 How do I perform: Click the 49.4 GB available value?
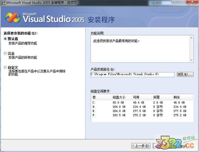pyautogui.click(x=139, y=103)
